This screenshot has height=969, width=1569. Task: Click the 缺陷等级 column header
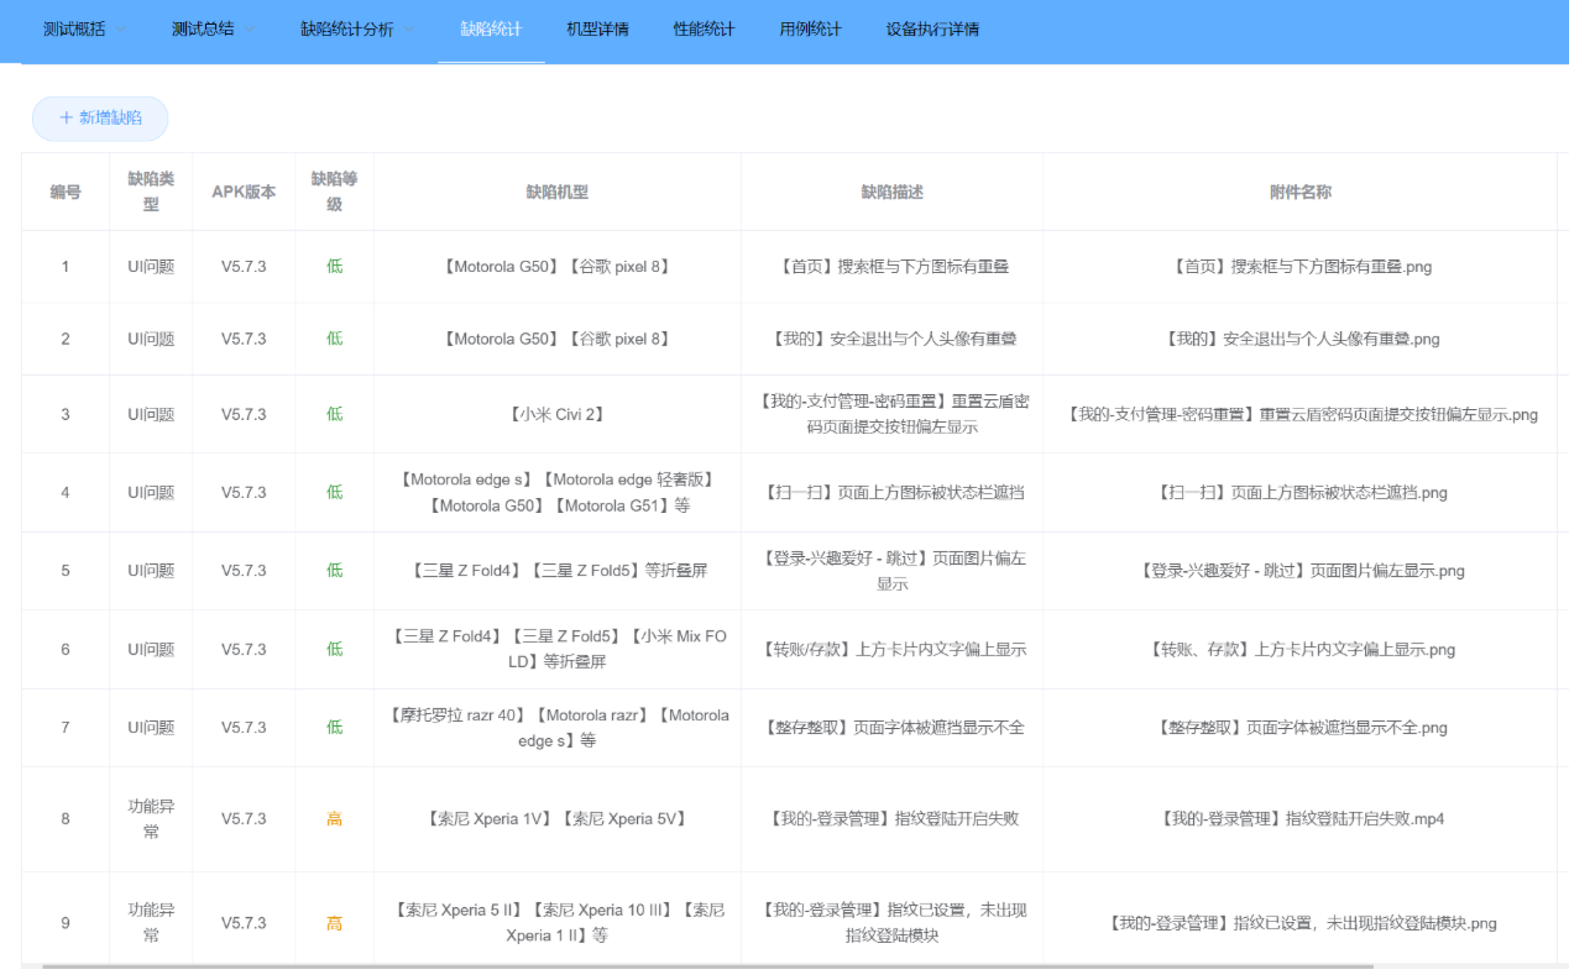pos(334,191)
